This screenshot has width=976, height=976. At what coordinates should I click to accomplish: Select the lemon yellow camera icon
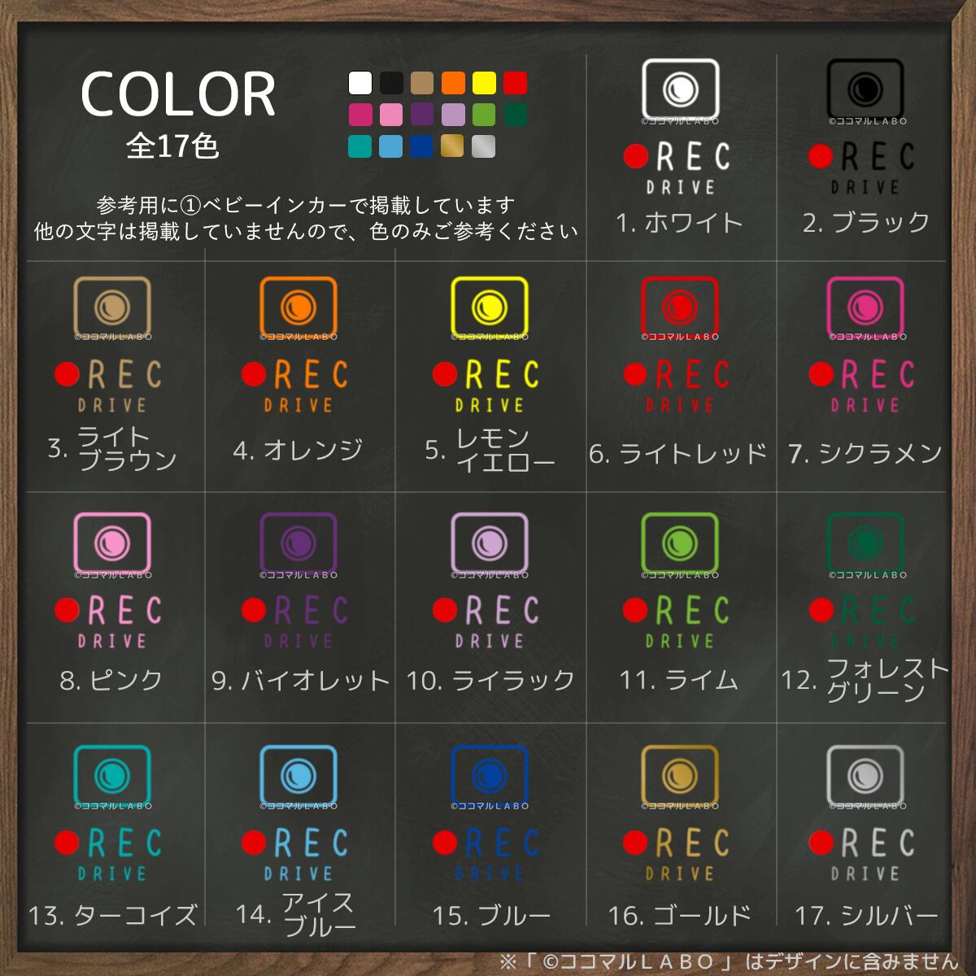(490, 306)
